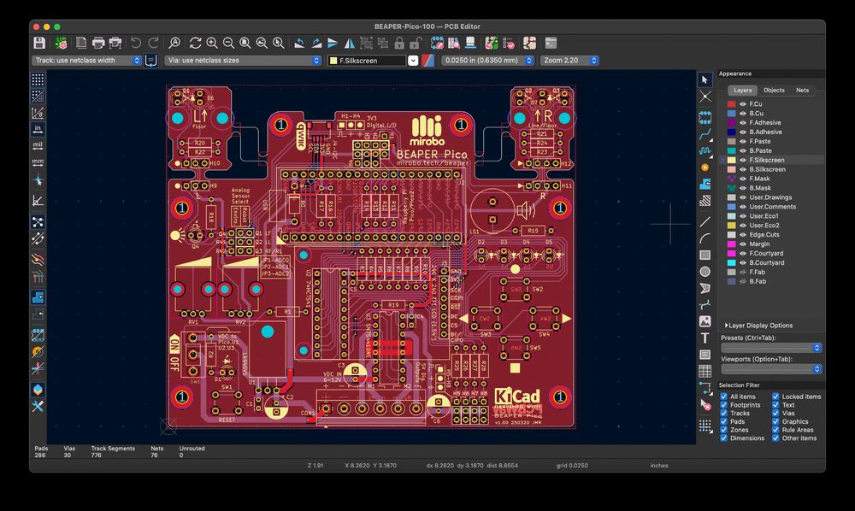The height and width of the screenshot is (511, 855).
Task: Zoom to fit the page
Action: coord(245,43)
